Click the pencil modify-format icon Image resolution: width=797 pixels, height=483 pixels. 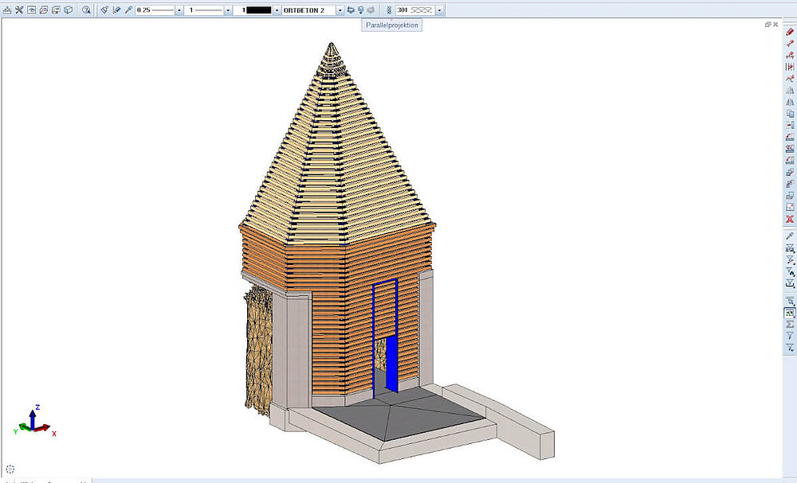coord(116,10)
